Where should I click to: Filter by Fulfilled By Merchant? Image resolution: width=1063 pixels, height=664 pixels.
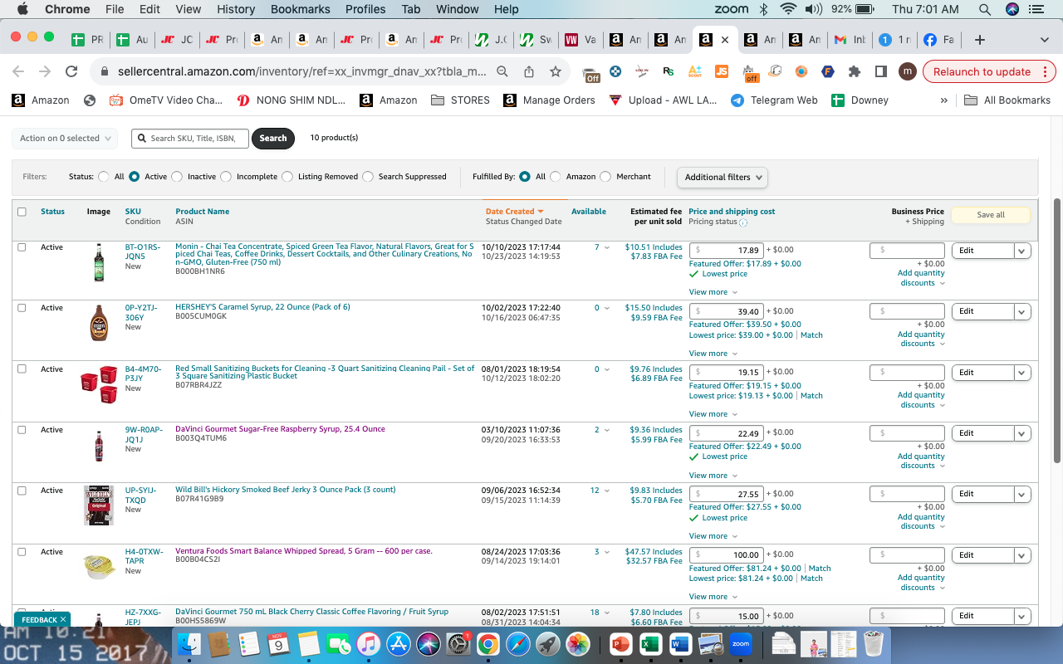[x=605, y=177]
